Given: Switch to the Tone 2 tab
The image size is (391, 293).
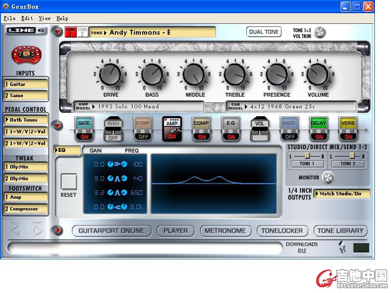Looking at the screenshot, I should 82,32.
